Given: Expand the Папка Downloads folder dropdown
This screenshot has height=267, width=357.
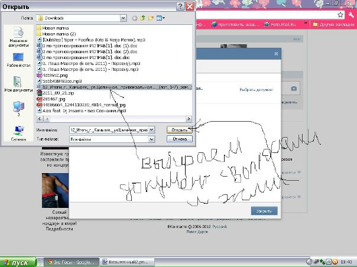Looking at the screenshot, I should pyautogui.click(x=124, y=18).
